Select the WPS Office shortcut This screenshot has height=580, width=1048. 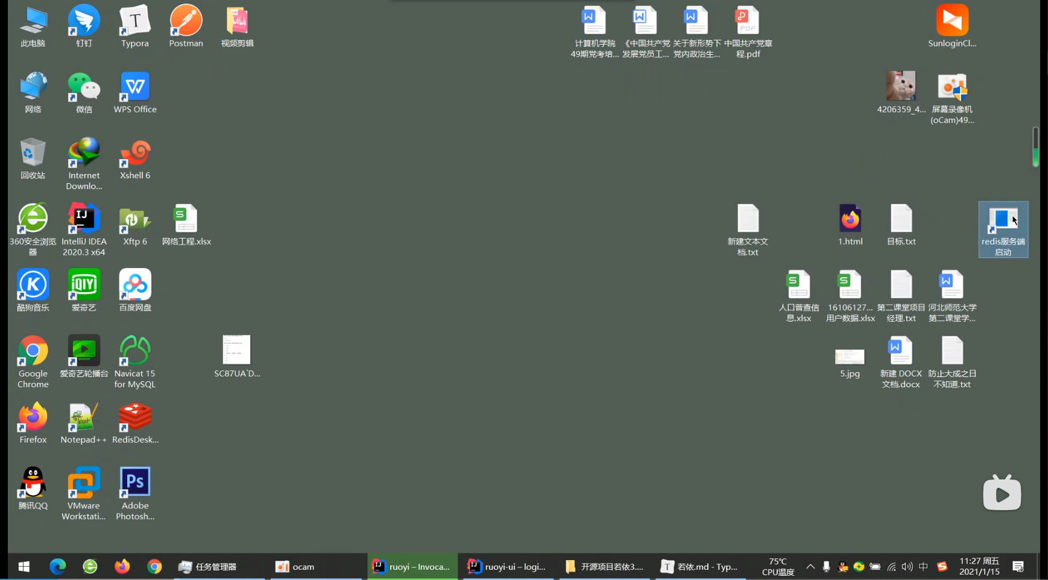point(135,93)
